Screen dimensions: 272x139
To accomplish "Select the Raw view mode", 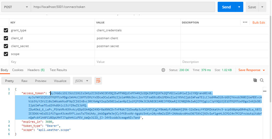I will [x=24, y=81].
